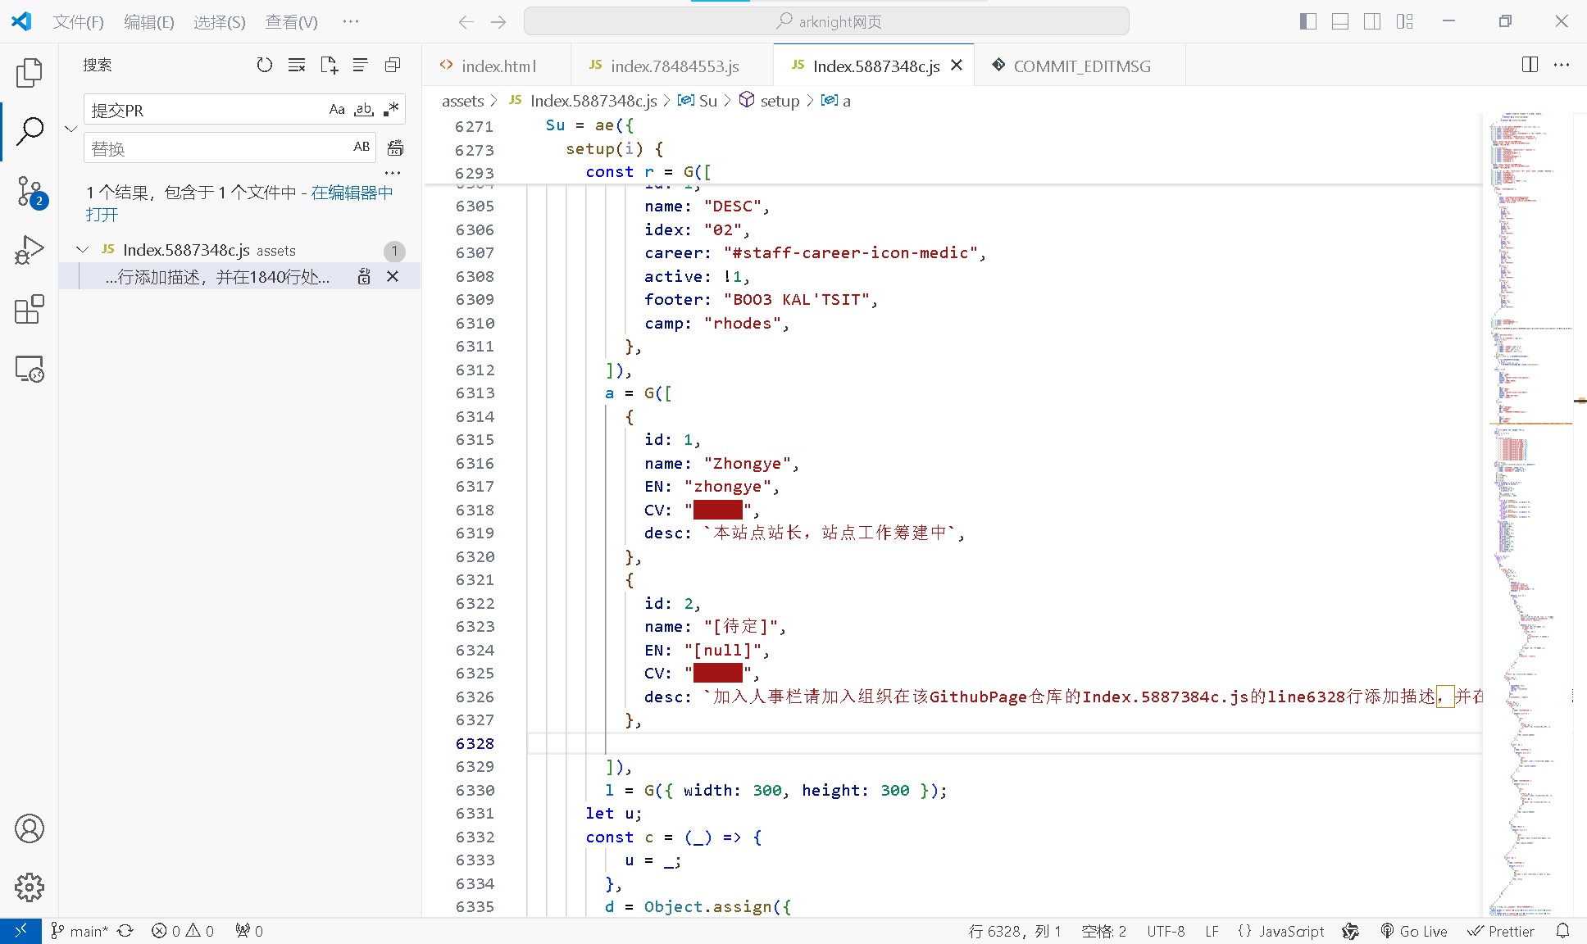Toggle Match Case in search

click(x=337, y=109)
